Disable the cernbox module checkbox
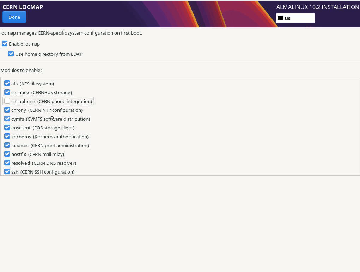 coord(7,92)
